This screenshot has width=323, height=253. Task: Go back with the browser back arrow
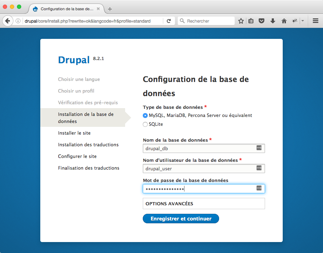click(x=8, y=21)
